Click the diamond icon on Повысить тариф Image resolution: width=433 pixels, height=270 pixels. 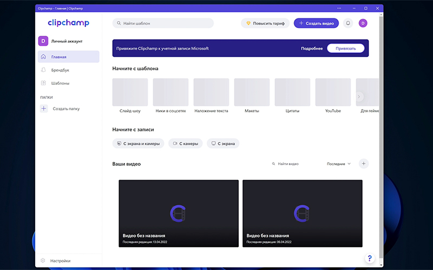click(248, 23)
